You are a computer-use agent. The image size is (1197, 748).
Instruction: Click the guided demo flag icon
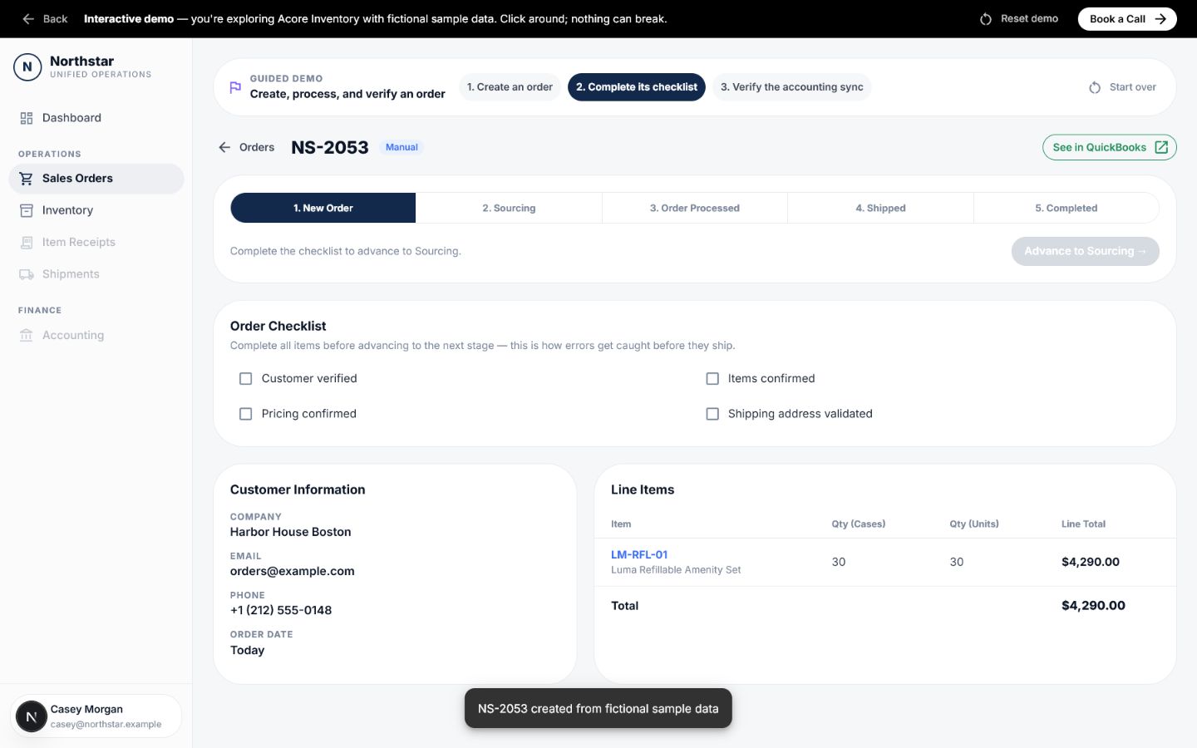pos(235,87)
